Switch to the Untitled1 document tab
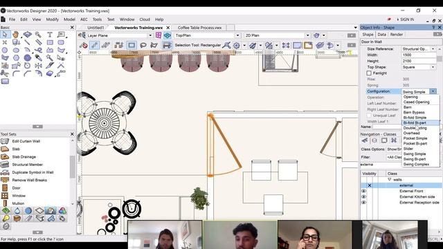This screenshot has height=249, width=443. tap(96, 28)
